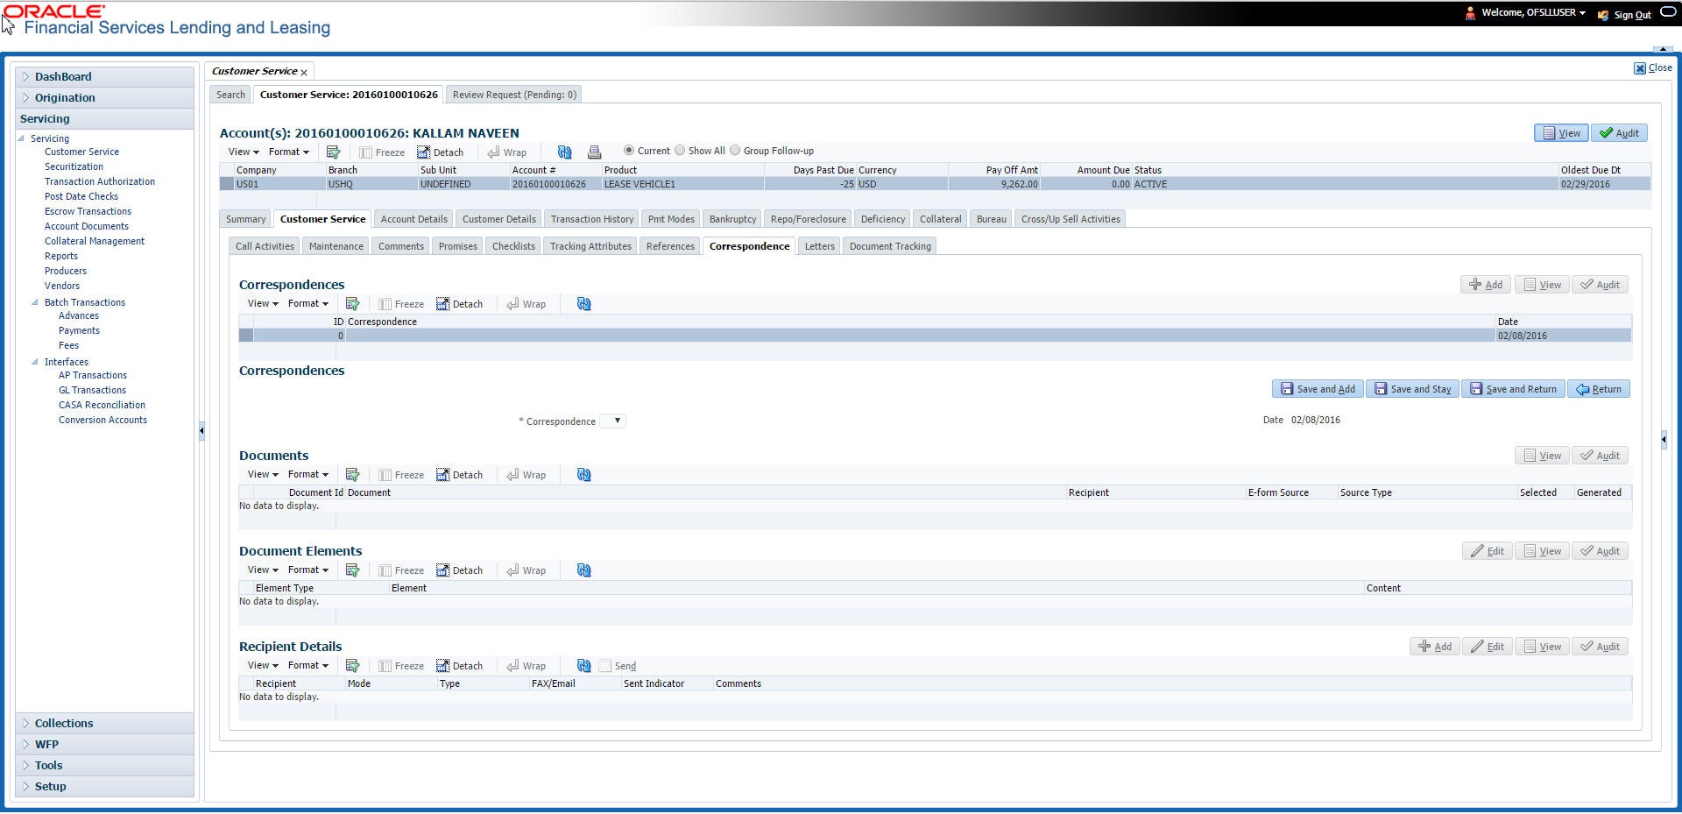The image size is (1682, 814).
Task: Open the View menu in the Documents toolbar
Action: [x=263, y=474]
